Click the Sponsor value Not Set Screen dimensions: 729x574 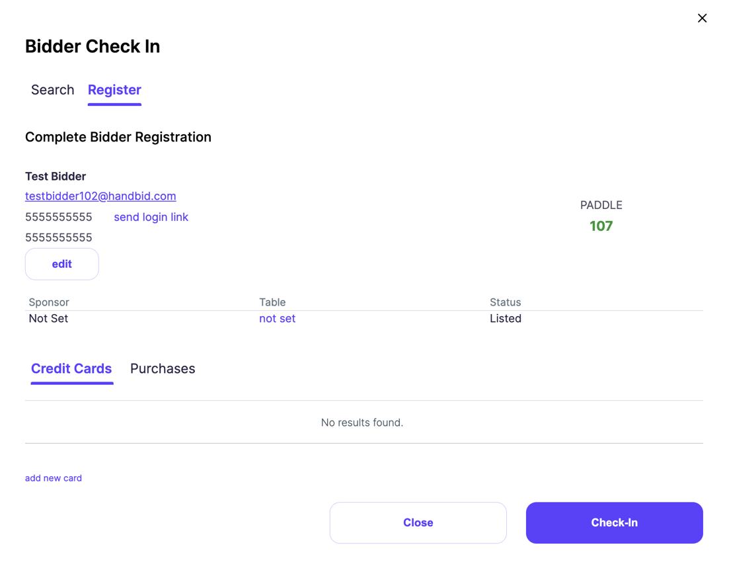pos(48,318)
